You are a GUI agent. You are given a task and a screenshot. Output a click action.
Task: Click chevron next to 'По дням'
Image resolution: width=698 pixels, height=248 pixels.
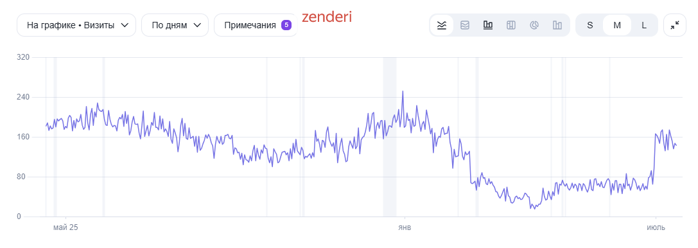tap(197, 26)
